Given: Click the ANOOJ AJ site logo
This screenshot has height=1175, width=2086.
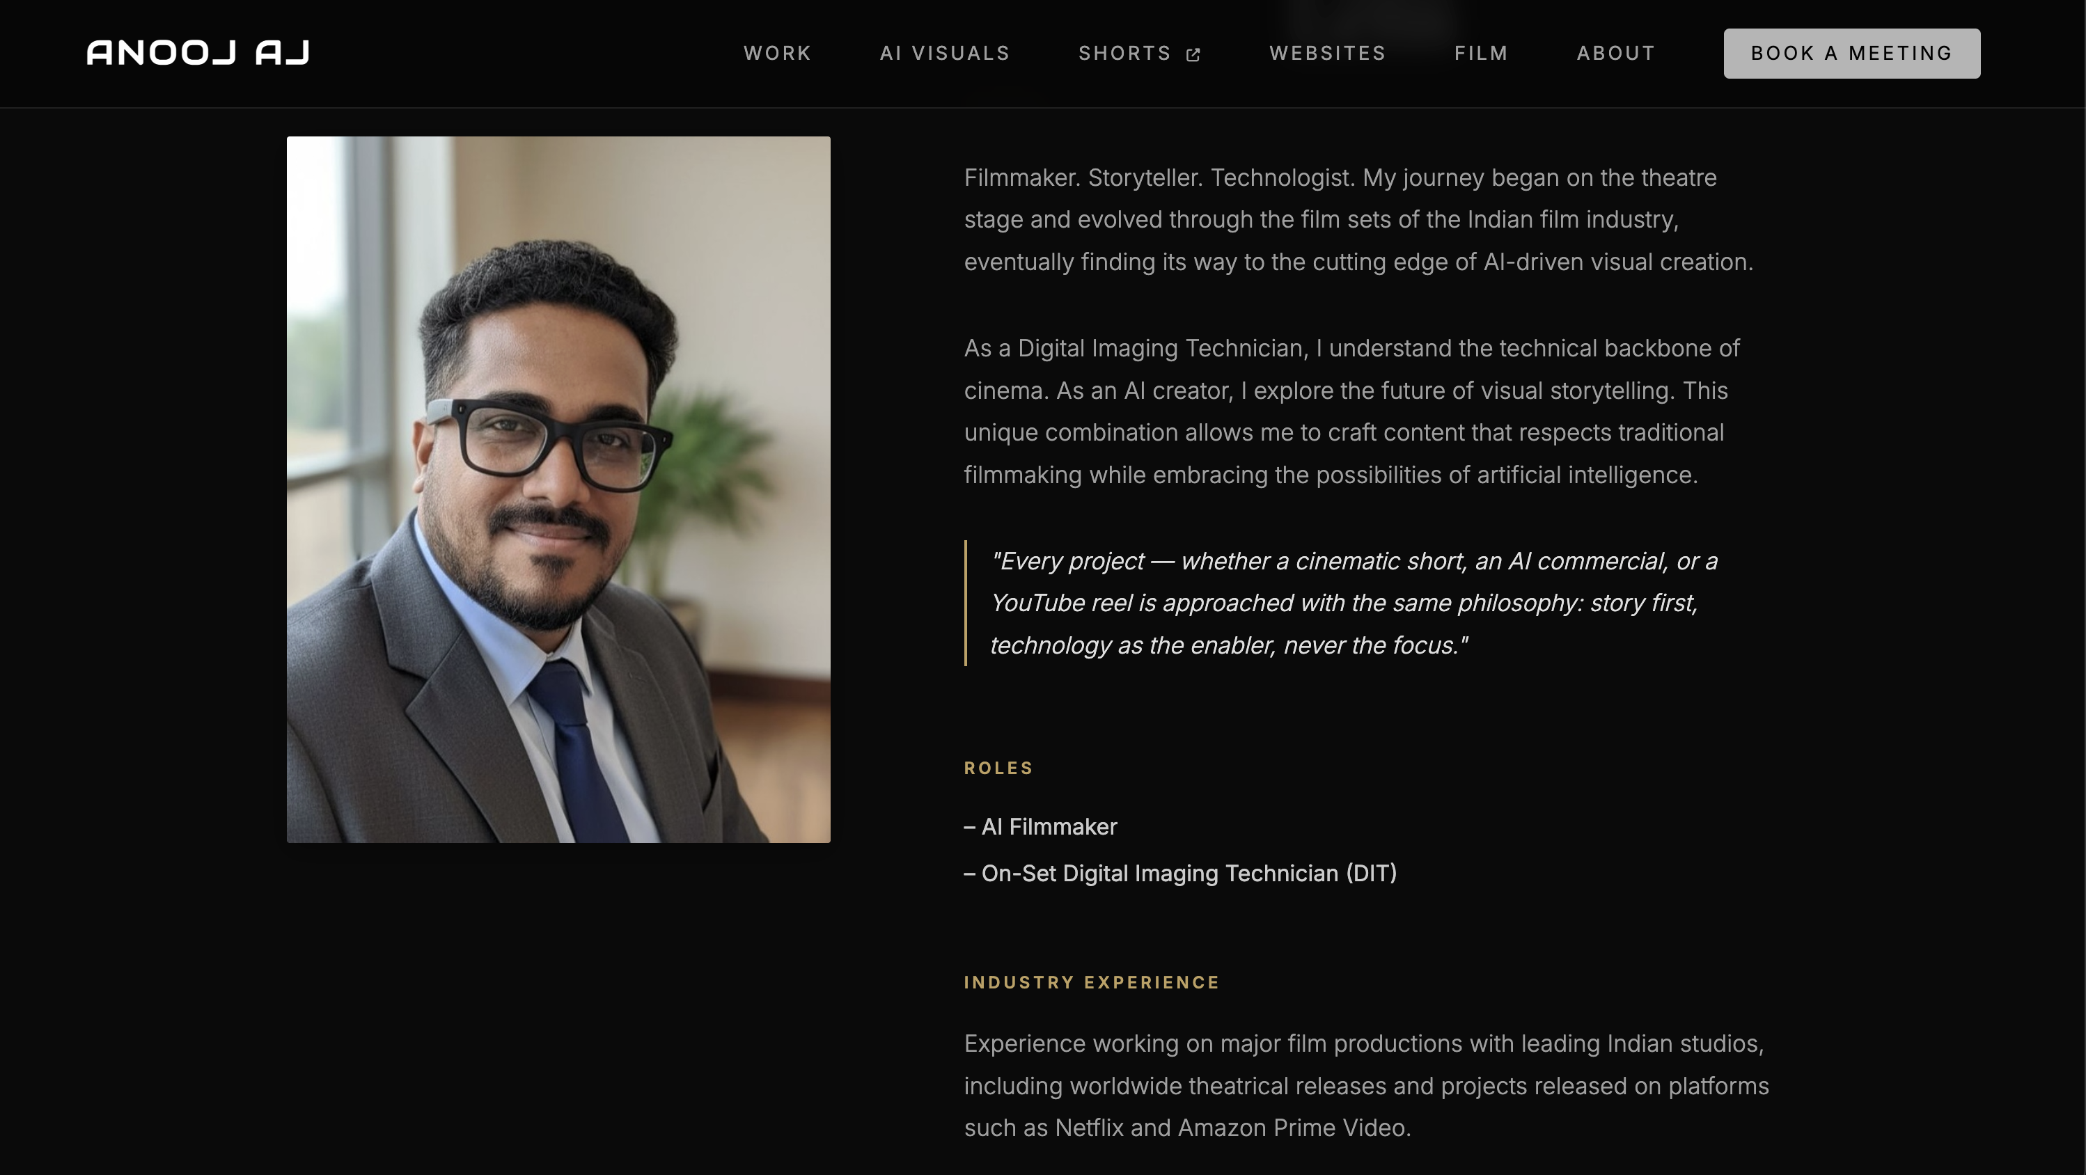Looking at the screenshot, I should (x=198, y=53).
